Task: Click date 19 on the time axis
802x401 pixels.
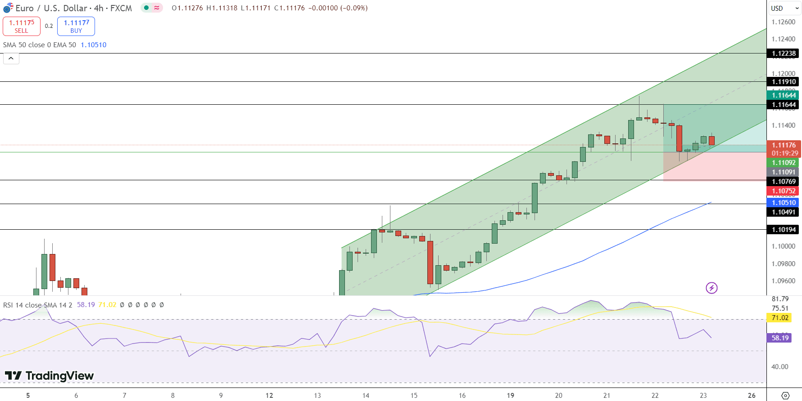Action: [510, 396]
